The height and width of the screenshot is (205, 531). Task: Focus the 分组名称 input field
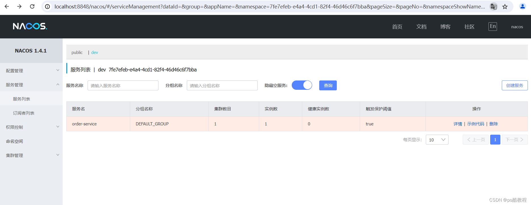222,85
